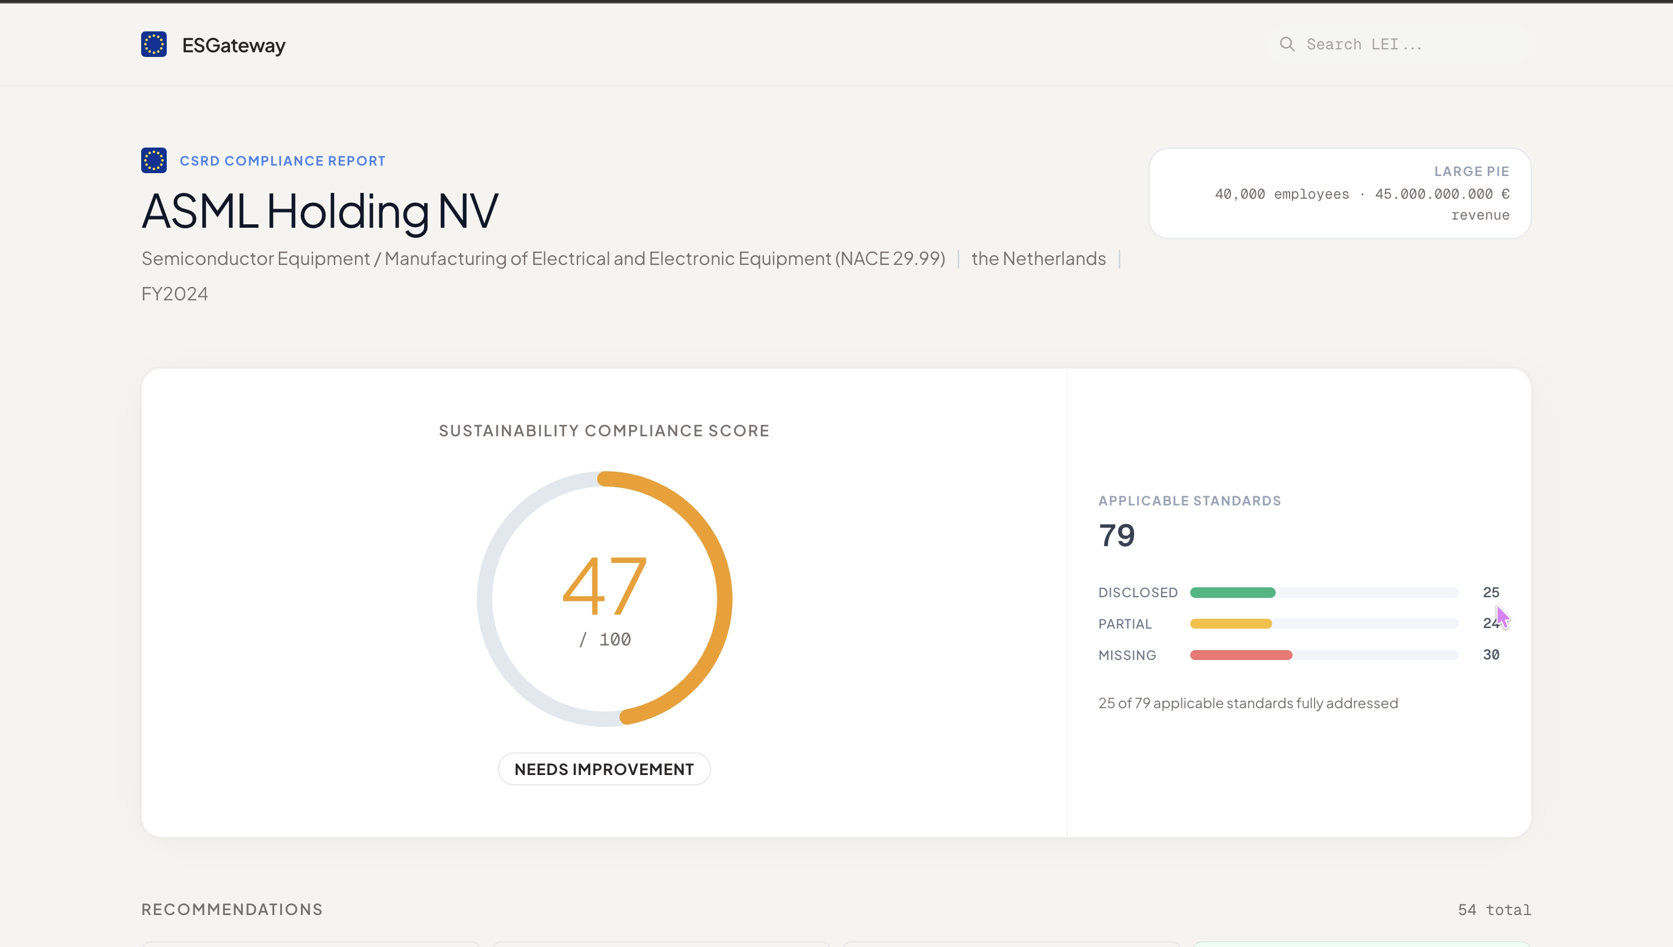
Task: Click the ESGateway EU flag logo icon
Action: pos(153,44)
